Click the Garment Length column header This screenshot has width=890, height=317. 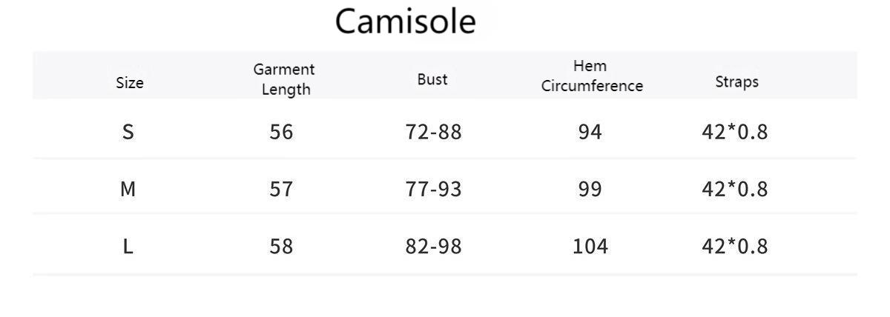click(x=285, y=79)
